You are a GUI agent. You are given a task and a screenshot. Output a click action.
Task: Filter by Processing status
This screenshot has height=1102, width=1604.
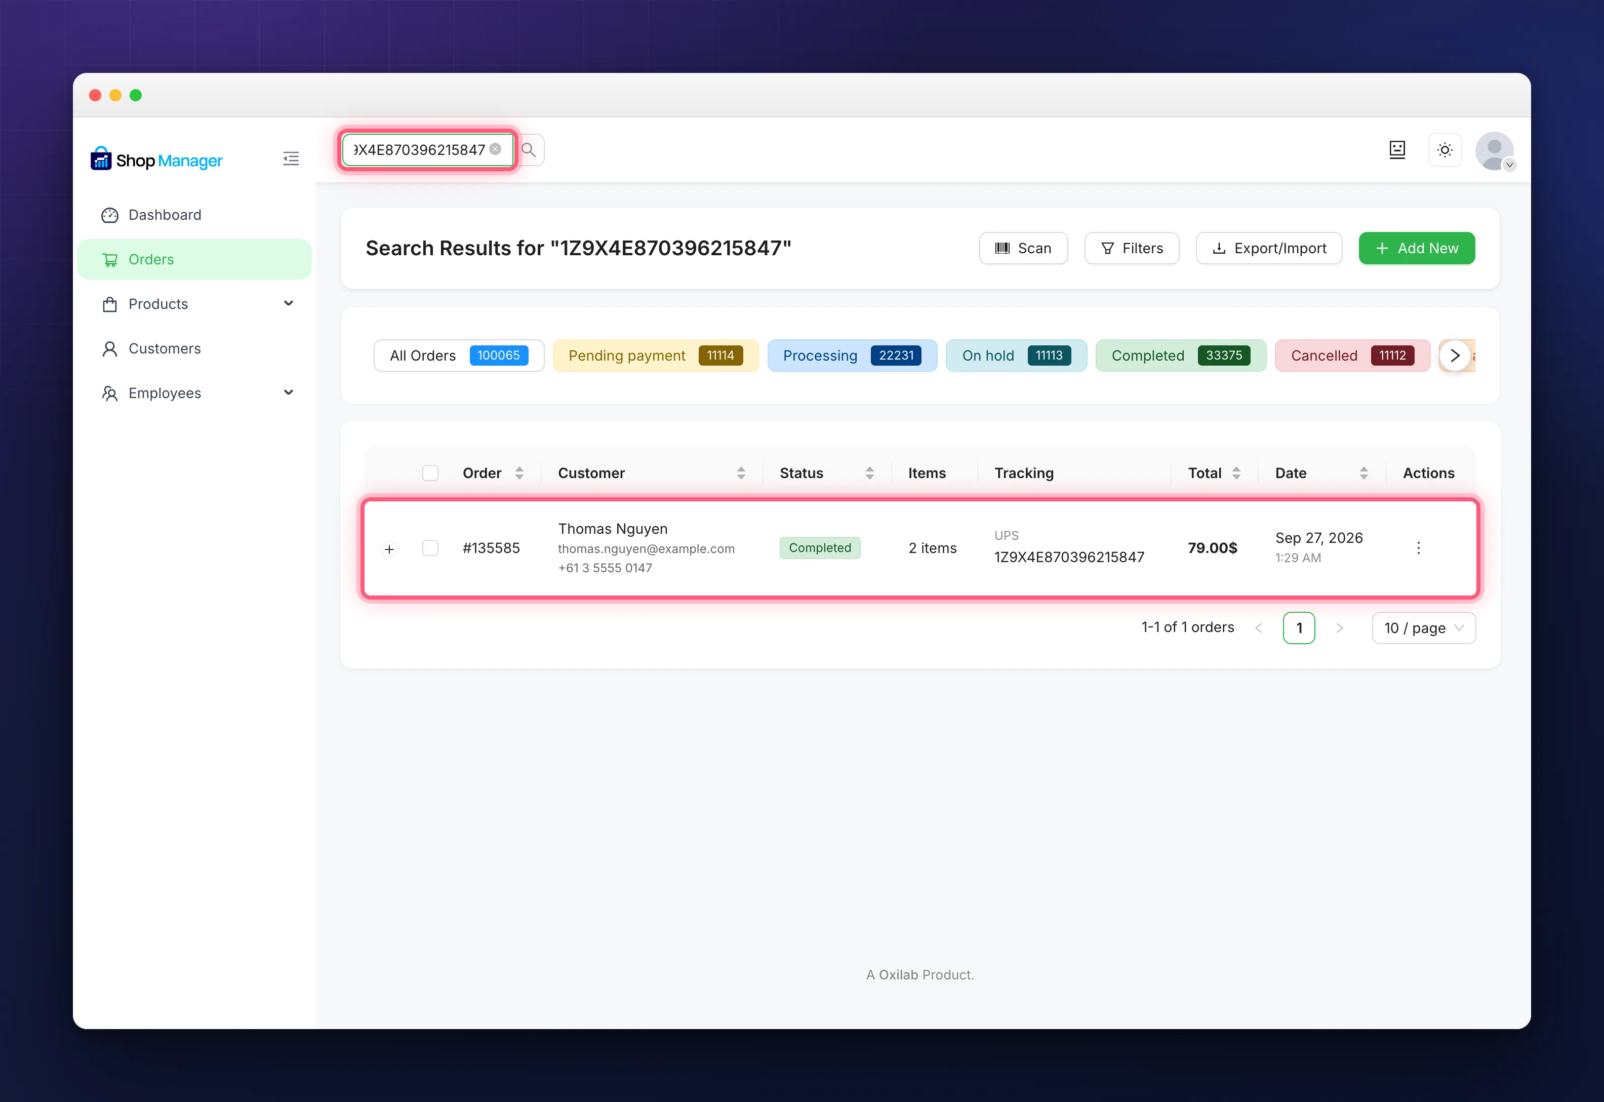click(852, 356)
